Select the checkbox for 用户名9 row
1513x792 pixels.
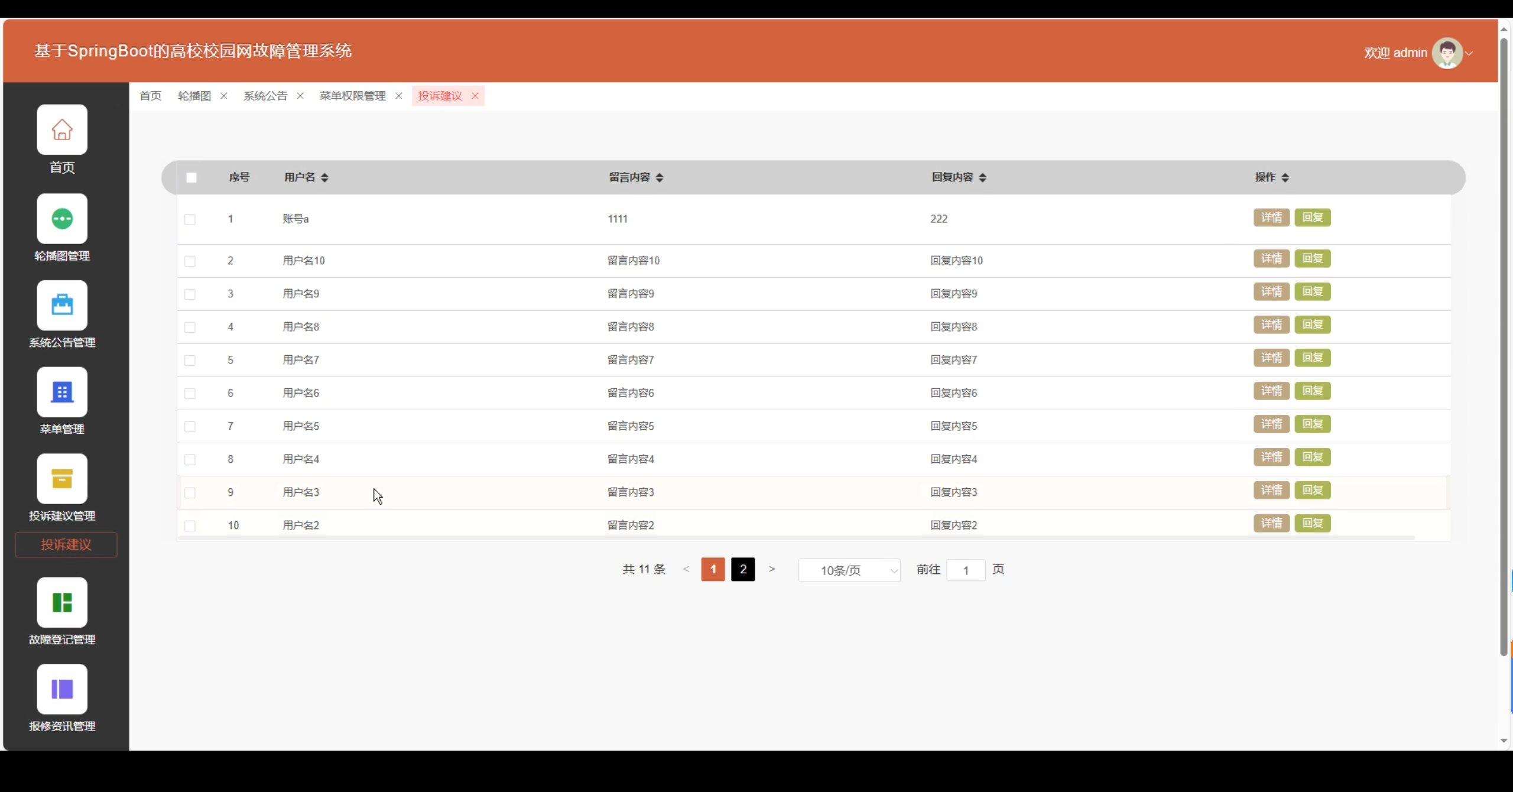tap(190, 294)
